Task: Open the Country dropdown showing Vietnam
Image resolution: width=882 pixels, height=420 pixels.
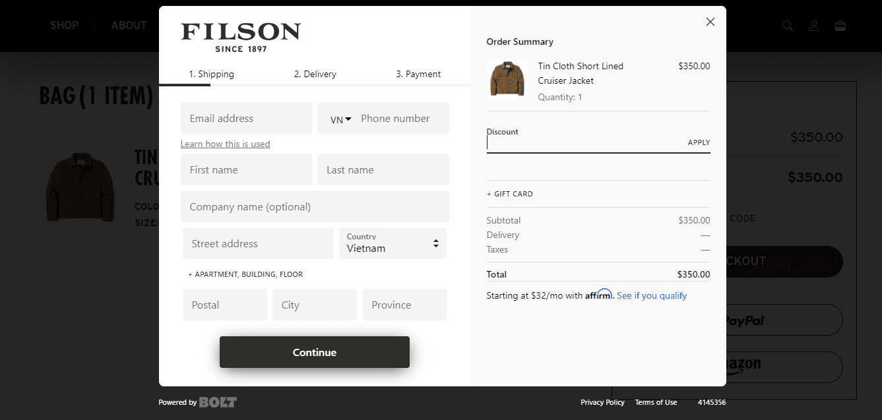Action: (x=393, y=243)
